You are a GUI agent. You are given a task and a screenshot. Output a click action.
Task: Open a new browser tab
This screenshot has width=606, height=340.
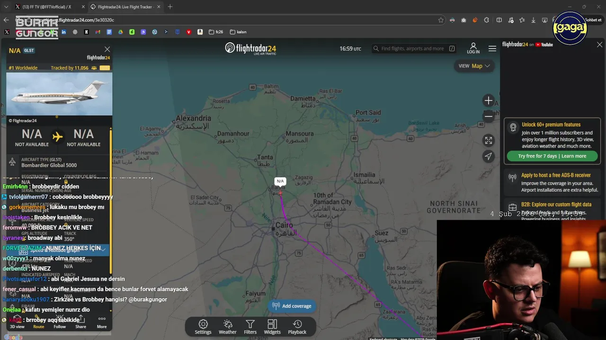(170, 7)
